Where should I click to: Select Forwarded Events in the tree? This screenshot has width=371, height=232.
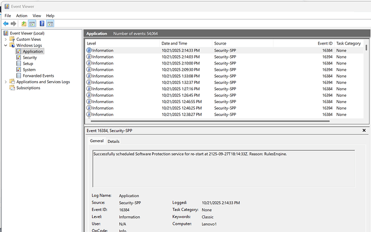(38, 76)
